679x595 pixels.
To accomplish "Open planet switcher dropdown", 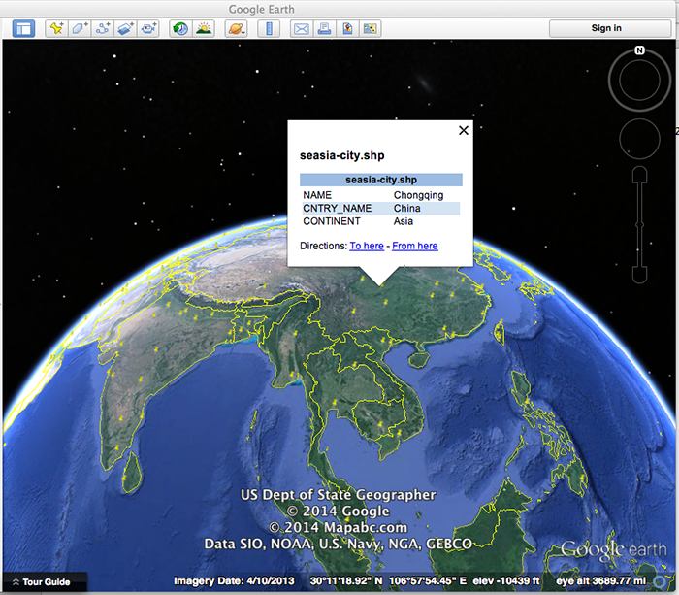I will (237, 28).
